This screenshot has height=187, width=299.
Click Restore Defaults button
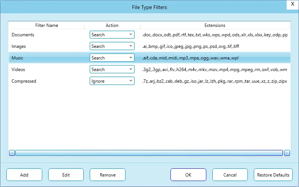tap(273, 175)
